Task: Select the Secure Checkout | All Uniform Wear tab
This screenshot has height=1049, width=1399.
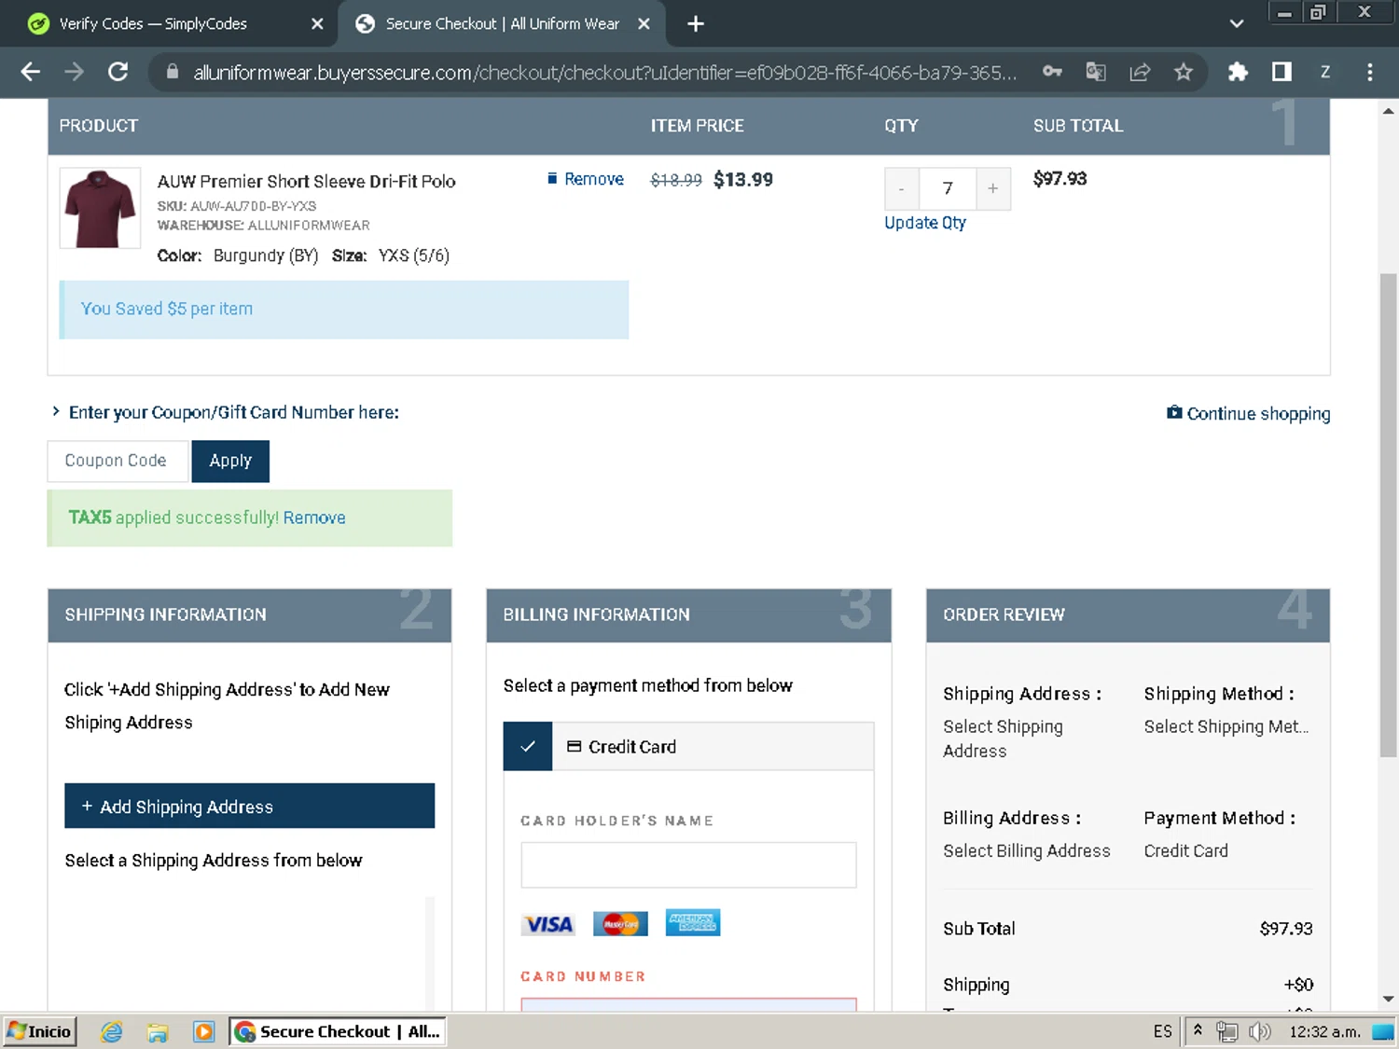Action: coord(502,24)
